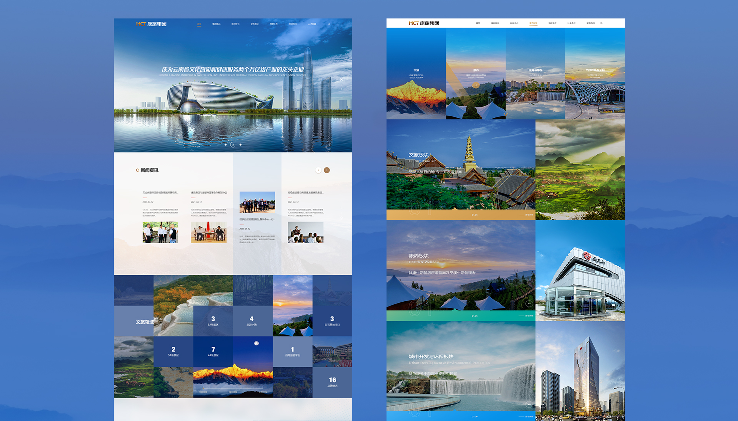Viewport: 738px width, 421px height.
Task: Open the 城开与环保 panel
Action: [535, 74]
